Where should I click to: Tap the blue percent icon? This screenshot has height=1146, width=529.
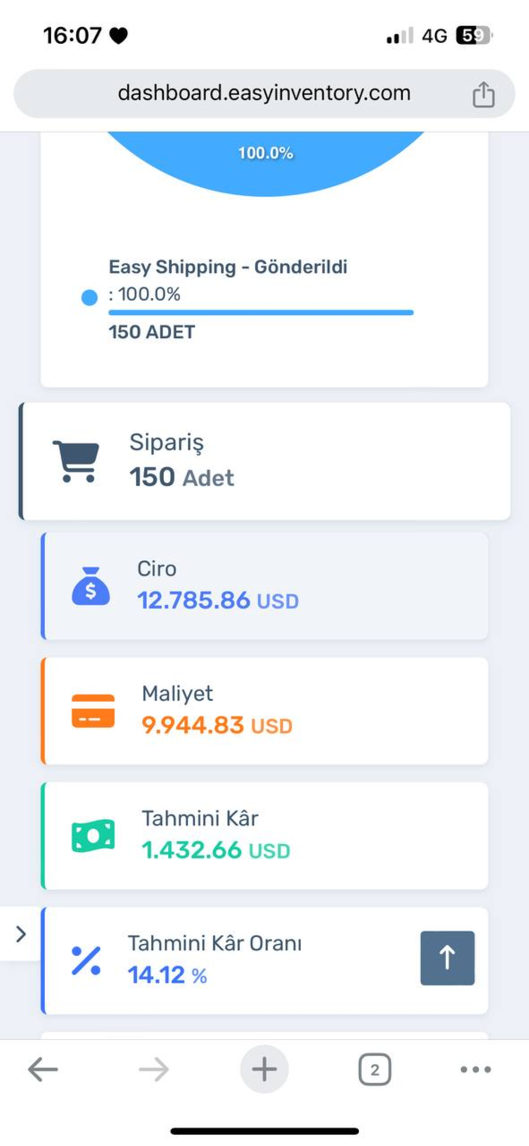click(x=86, y=961)
